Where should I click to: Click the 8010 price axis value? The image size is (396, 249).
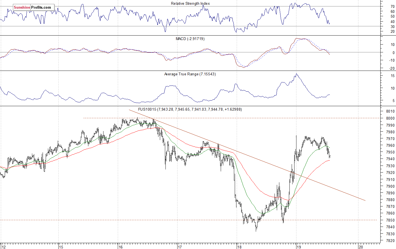click(x=390, y=111)
